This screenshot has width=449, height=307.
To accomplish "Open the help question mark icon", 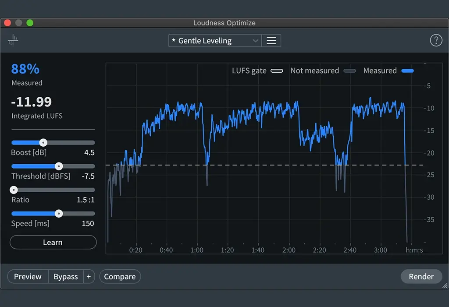I will click(x=436, y=40).
